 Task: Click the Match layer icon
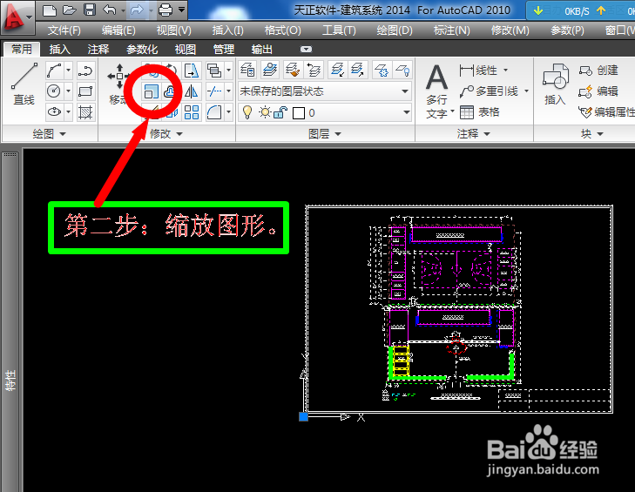(293, 70)
